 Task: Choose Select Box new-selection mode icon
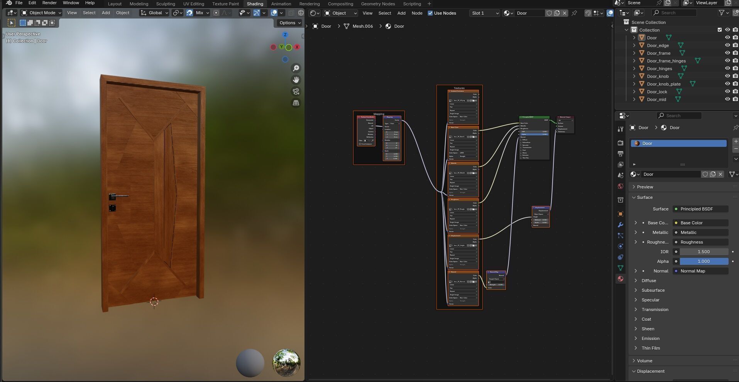pos(23,23)
